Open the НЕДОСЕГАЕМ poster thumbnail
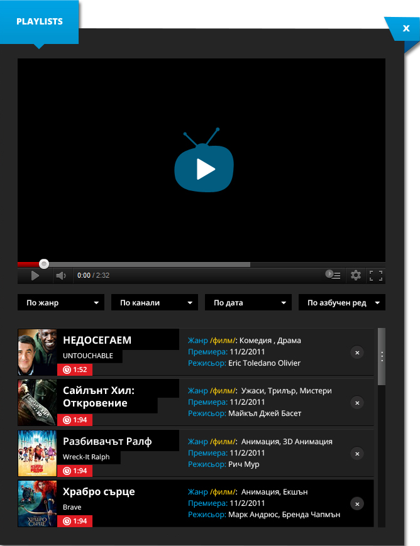The height and width of the screenshot is (546, 420). point(37,352)
